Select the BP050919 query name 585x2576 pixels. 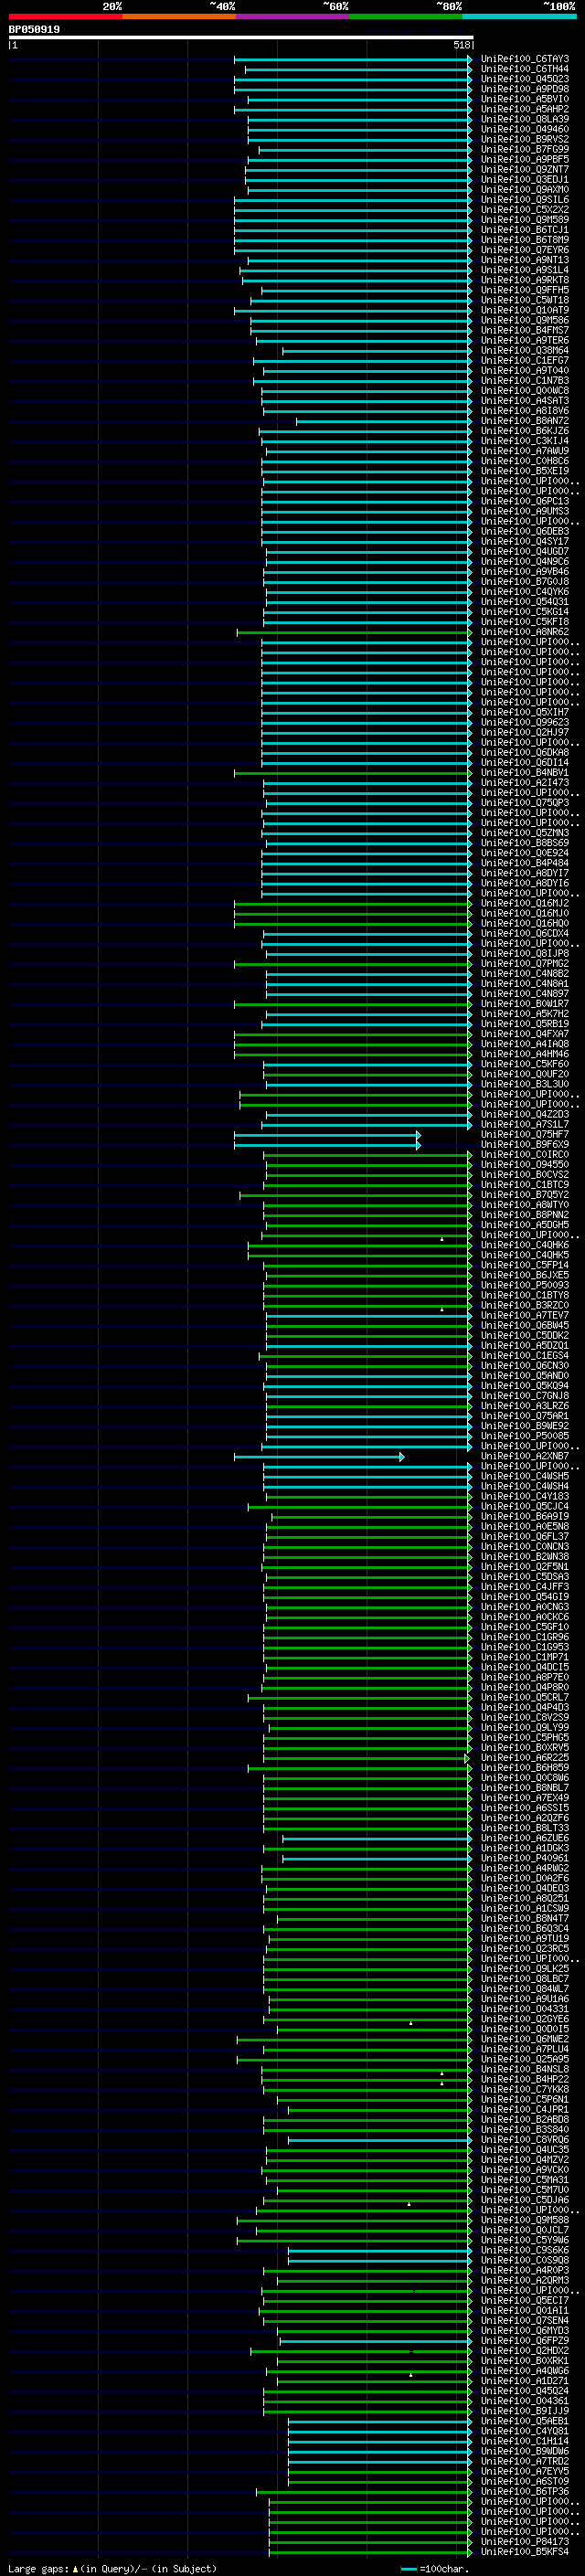34,30
